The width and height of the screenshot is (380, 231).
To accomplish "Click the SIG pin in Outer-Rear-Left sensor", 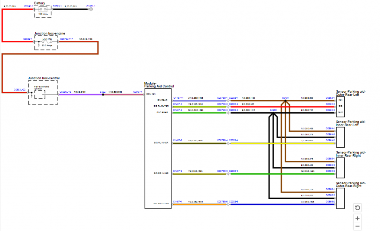I will pos(341,106).
